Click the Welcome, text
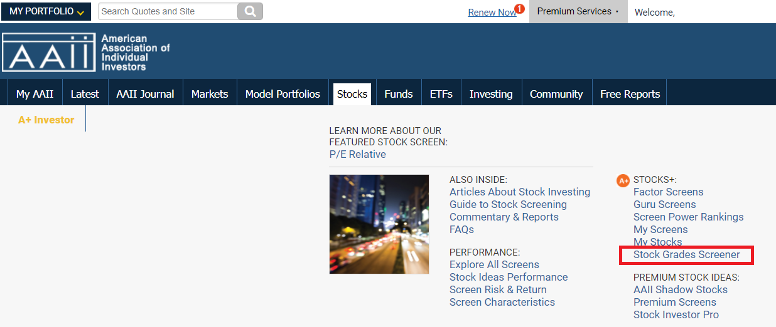Image resolution: width=776 pixels, height=327 pixels. 655,12
